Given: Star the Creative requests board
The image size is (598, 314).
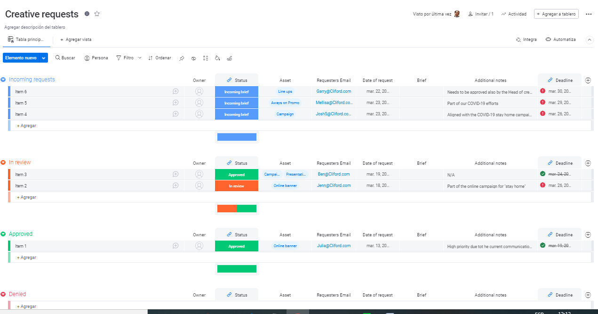Looking at the screenshot, I should pos(97,14).
